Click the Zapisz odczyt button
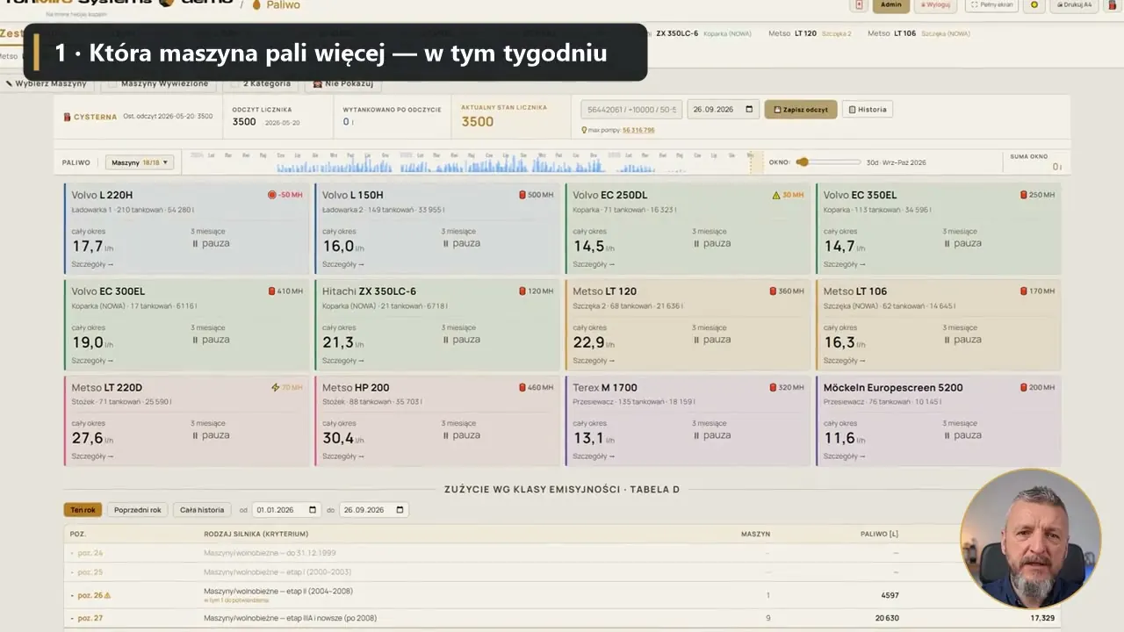The width and height of the screenshot is (1124, 632). click(800, 110)
